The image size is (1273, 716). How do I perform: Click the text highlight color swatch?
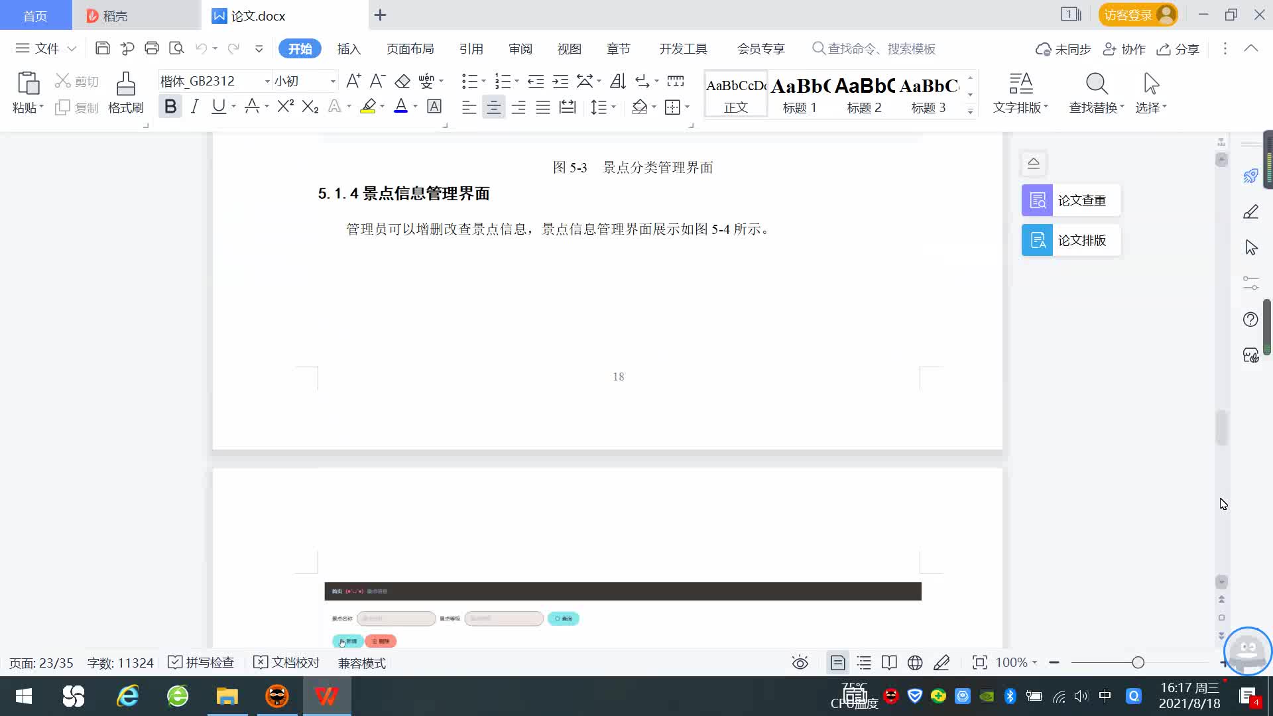(368, 106)
